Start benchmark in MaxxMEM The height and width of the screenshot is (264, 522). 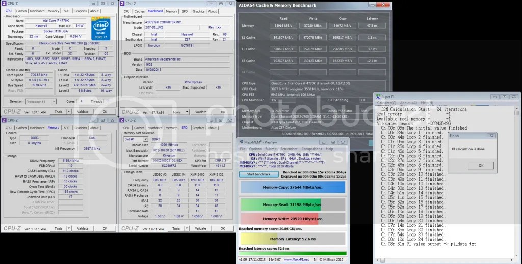[258, 174]
